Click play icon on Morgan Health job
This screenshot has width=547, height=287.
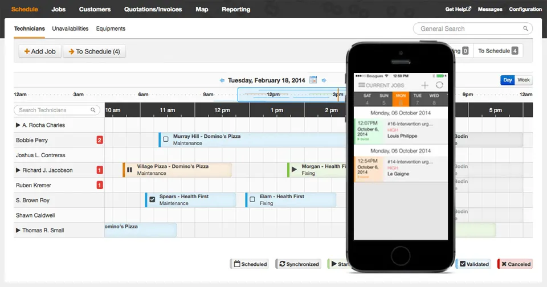294,170
